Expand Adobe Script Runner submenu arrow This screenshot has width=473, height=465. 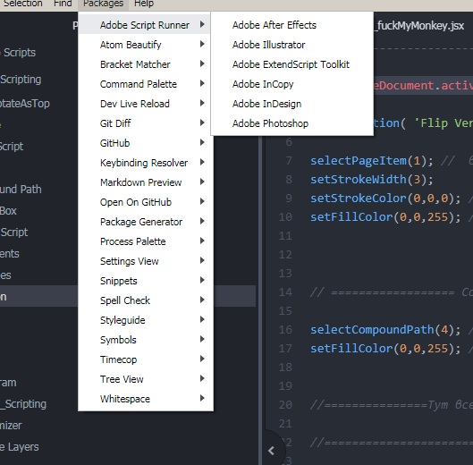point(202,24)
